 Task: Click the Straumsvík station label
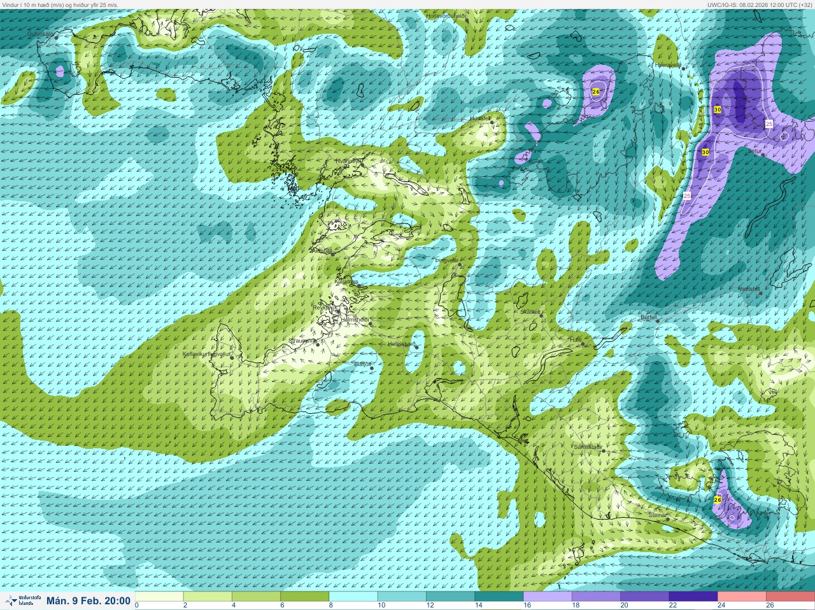[302, 341]
